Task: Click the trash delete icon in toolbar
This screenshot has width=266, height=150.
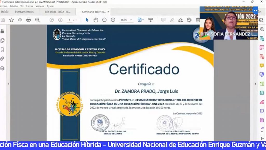Action: [x=198, y=20]
